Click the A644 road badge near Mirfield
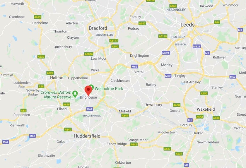Image resolution: width=246 pixels, height=168 pixels. [125, 116]
